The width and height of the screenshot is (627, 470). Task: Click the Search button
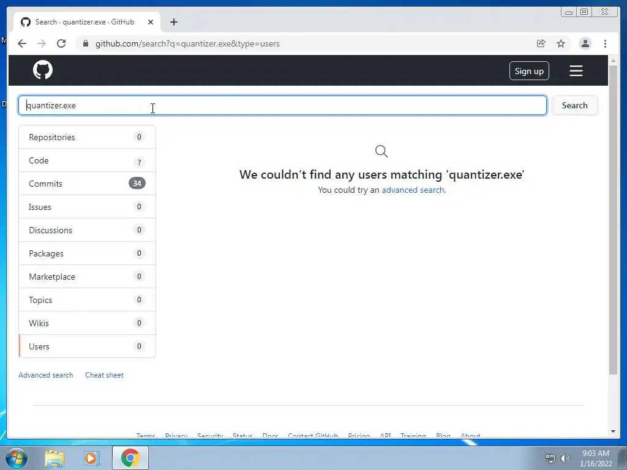pos(574,105)
